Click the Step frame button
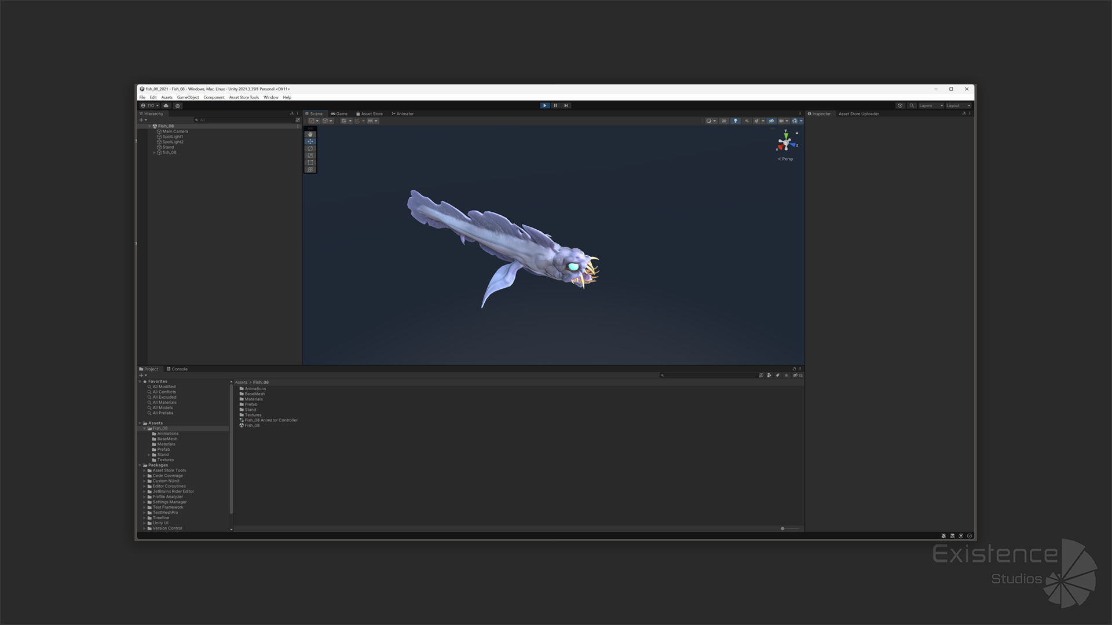 pos(566,105)
